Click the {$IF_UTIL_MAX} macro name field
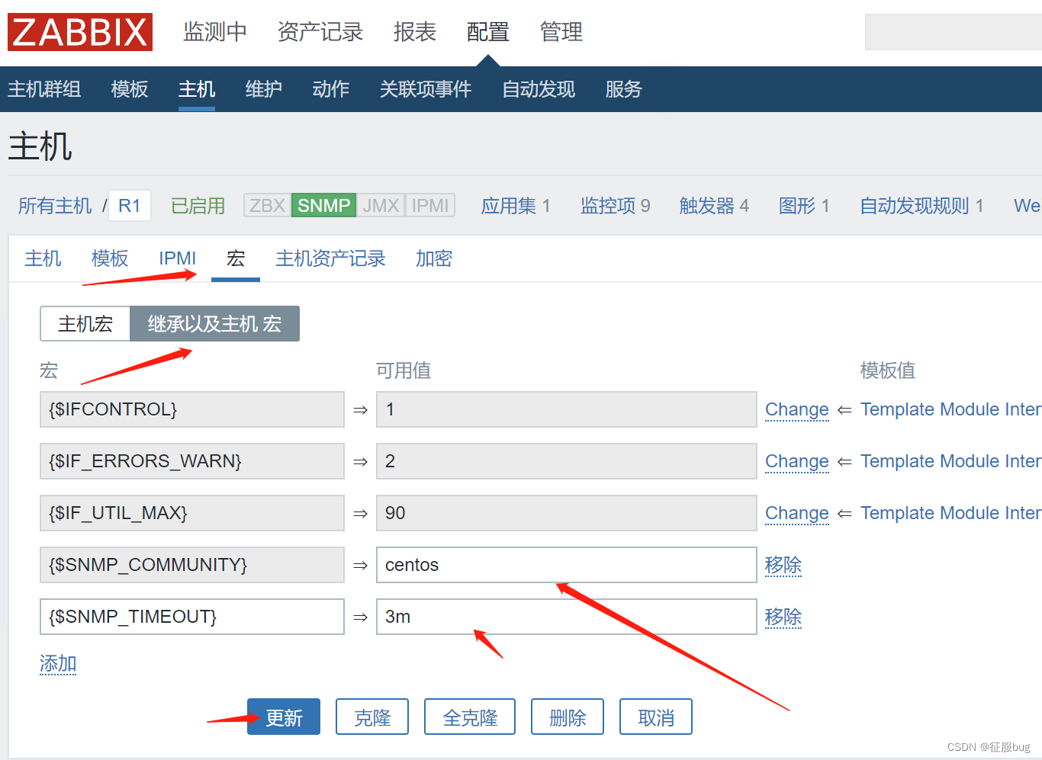 [x=192, y=513]
